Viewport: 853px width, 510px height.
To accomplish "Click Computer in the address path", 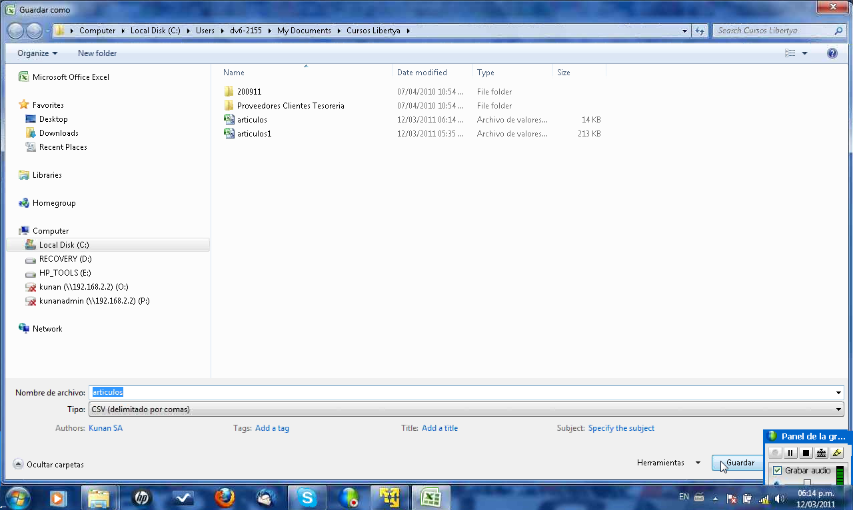I will click(x=97, y=31).
